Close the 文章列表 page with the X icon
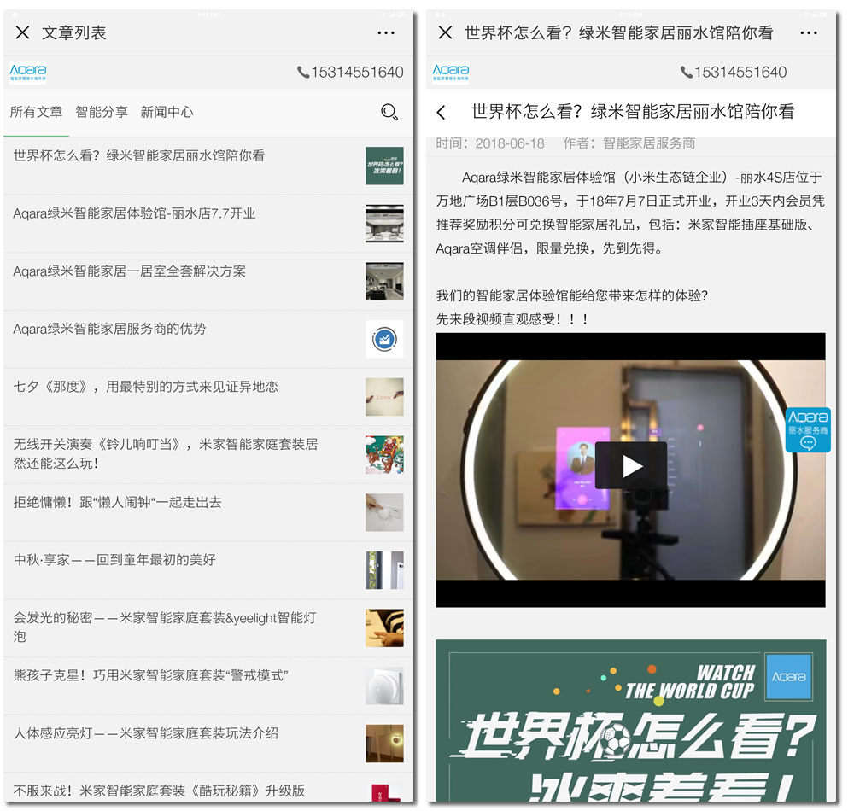This screenshot has height=811, width=854. pos(22,32)
